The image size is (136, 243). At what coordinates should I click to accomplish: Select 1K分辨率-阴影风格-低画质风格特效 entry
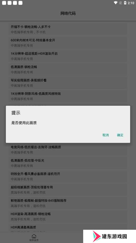(x=68, y=96)
